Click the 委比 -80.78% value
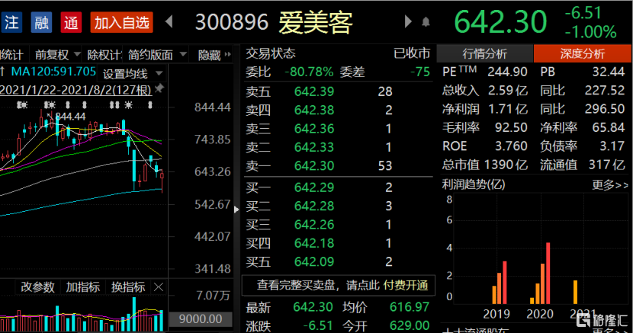 (309, 72)
